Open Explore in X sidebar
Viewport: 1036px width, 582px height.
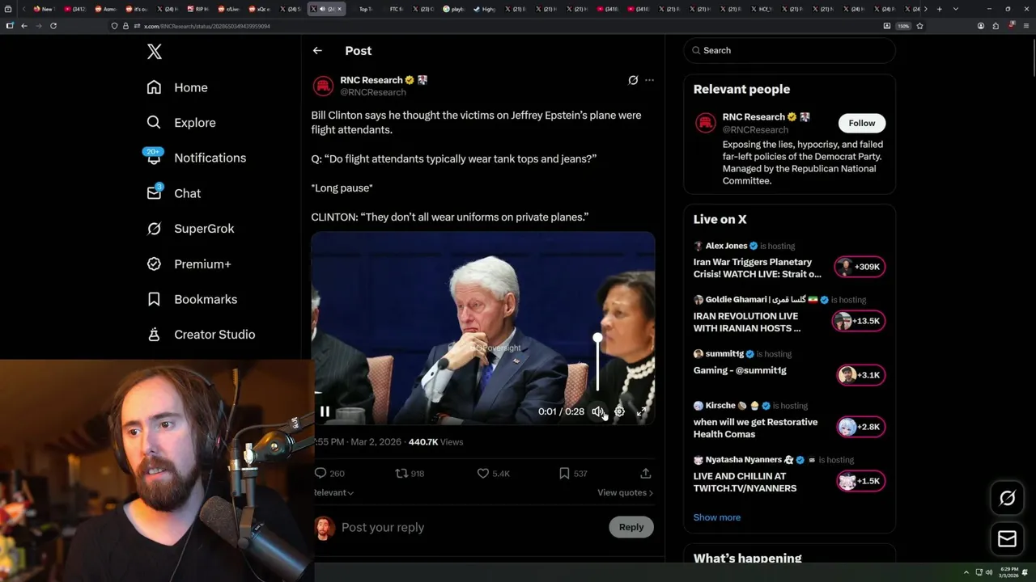(181, 123)
